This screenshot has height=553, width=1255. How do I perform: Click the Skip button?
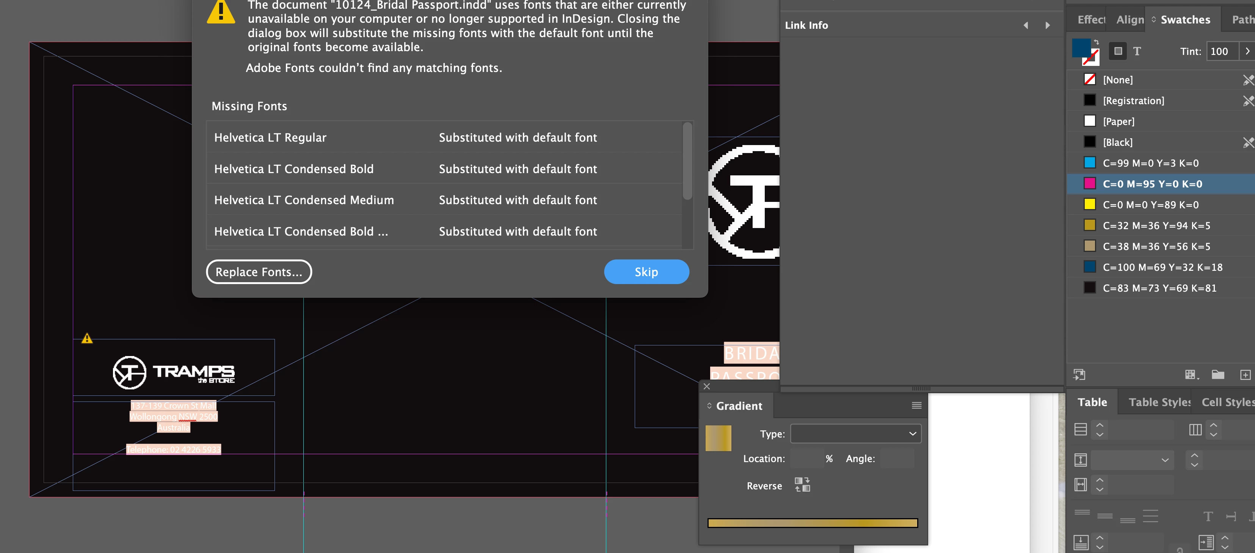(x=646, y=272)
